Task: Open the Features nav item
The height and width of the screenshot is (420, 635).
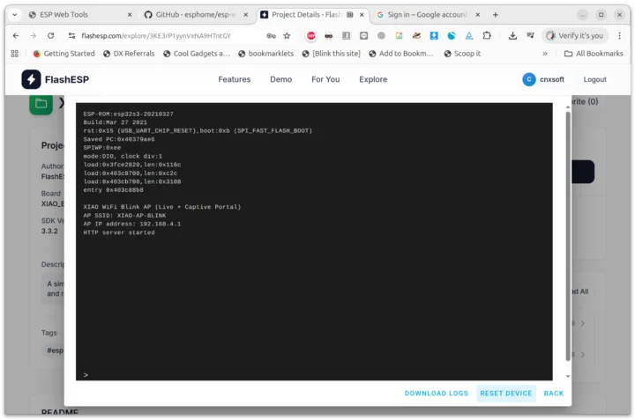Action: pyautogui.click(x=234, y=79)
